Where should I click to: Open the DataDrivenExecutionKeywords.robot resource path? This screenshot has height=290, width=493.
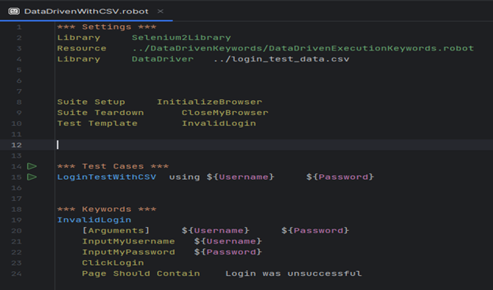pos(303,48)
